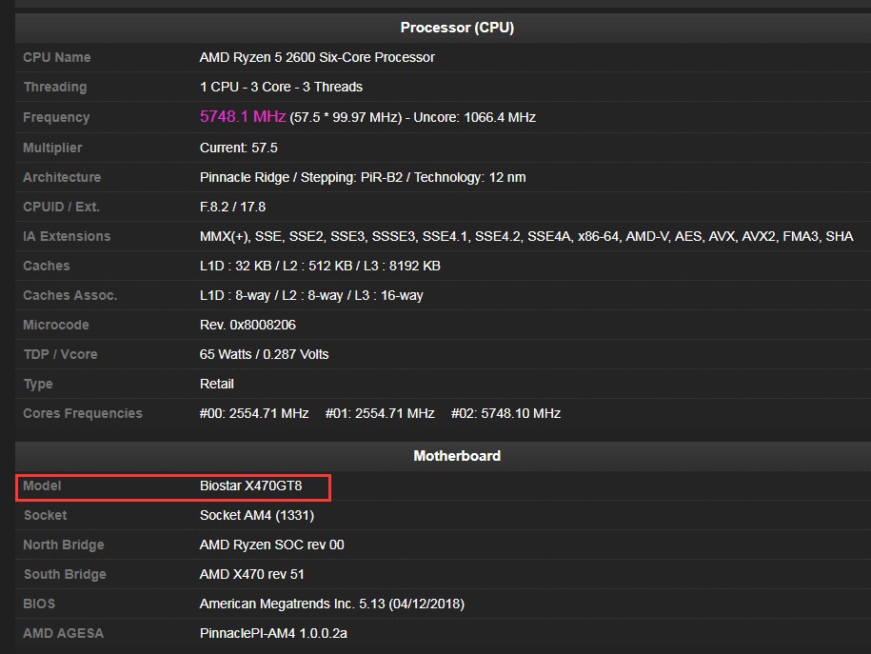Click the pink 5748.1 MHz frequency value
Image resolution: width=871 pixels, height=654 pixels.
[x=243, y=116]
